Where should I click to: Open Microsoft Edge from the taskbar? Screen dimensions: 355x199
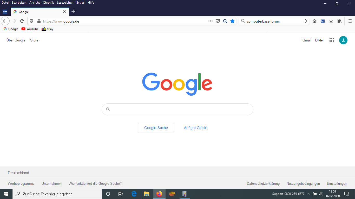(134, 194)
